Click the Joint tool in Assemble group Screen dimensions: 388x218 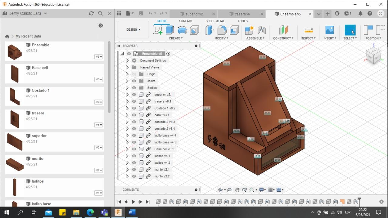pyautogui.click(x=262, y=30)
